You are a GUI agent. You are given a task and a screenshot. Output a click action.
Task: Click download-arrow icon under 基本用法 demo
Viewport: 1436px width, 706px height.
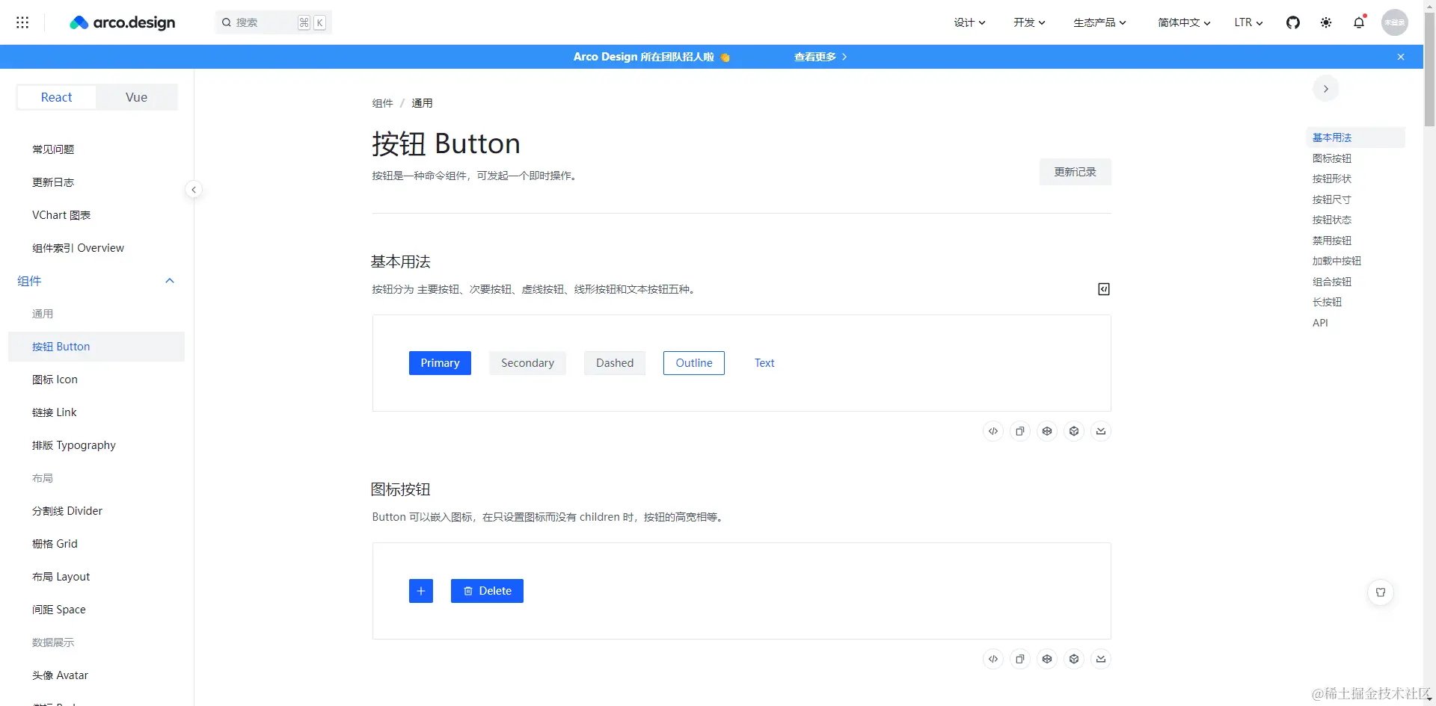point(1101,431)
